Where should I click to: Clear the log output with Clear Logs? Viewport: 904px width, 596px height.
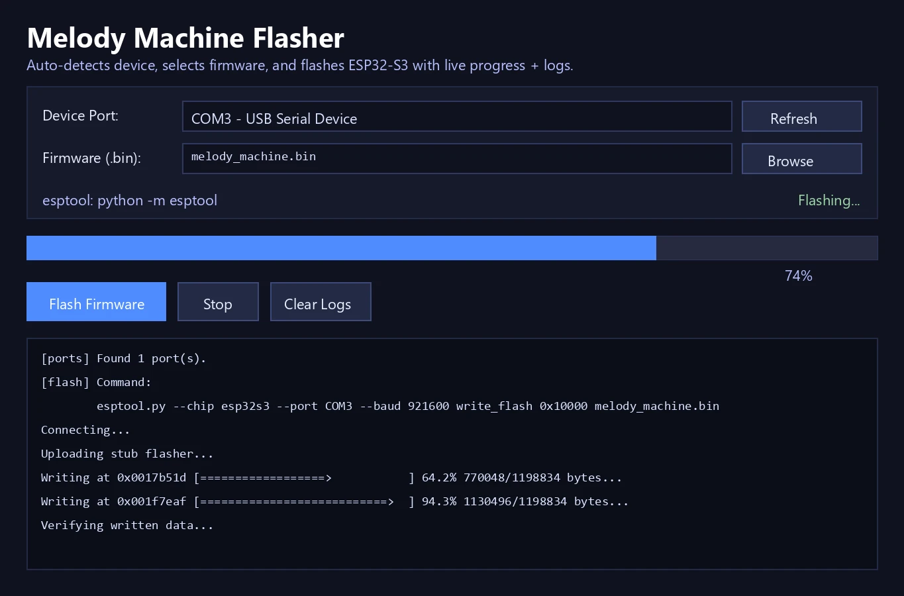tap(320, 303)
